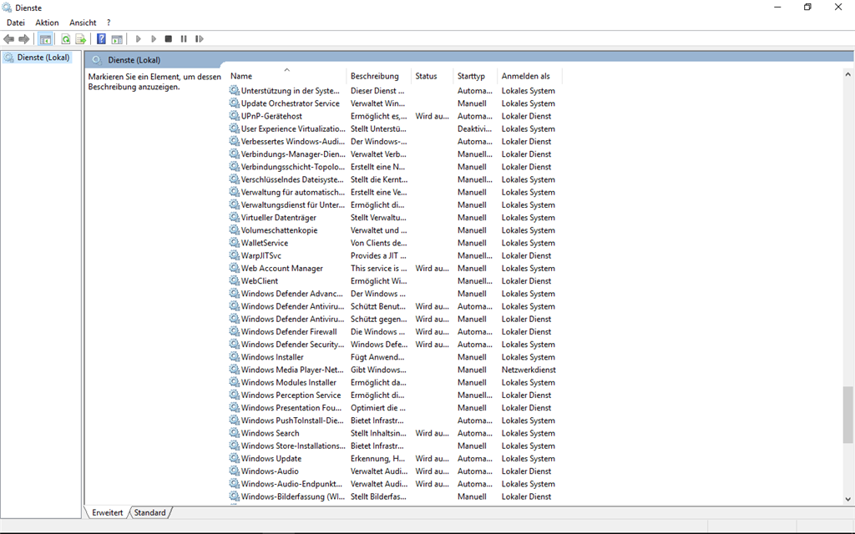Open Help via the blue question mark icon

click(101, 38)
